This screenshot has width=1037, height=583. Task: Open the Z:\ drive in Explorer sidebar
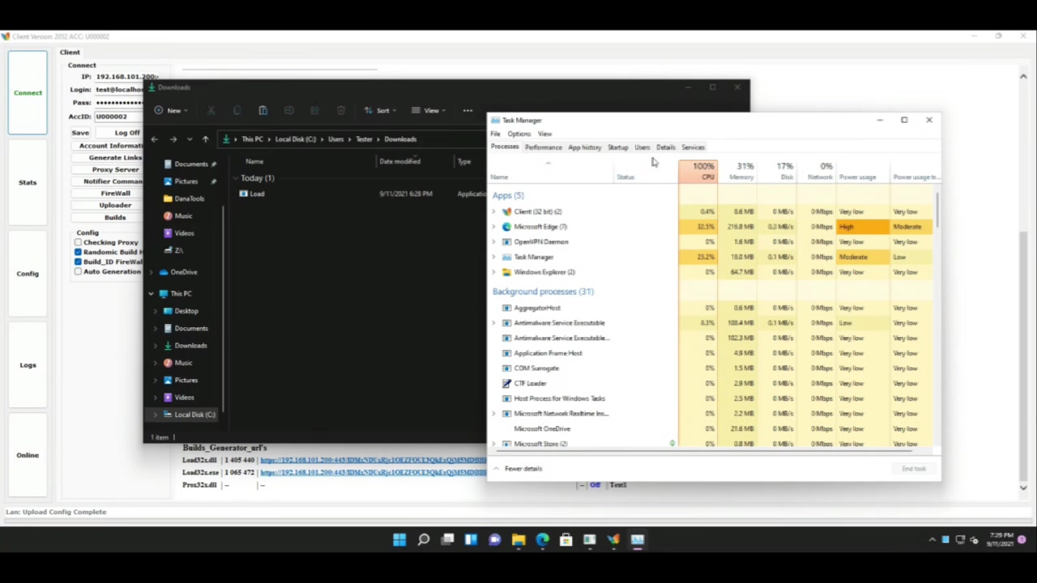tap(179, 250)
